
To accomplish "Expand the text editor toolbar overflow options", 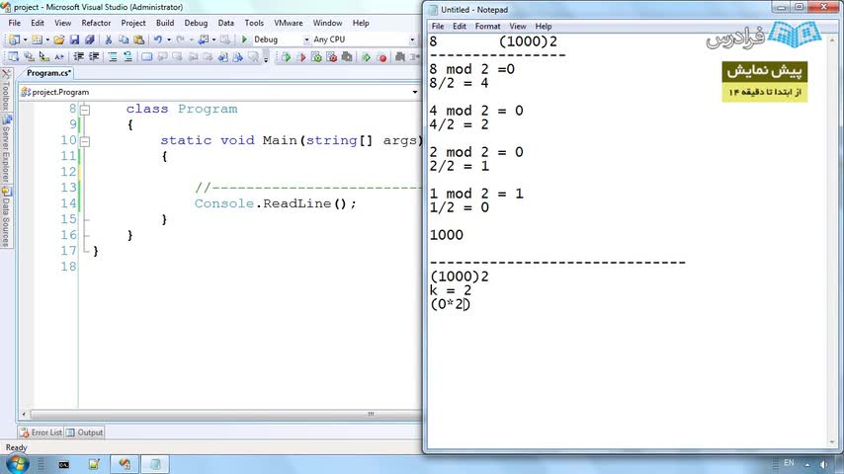I will coord(266,57).
